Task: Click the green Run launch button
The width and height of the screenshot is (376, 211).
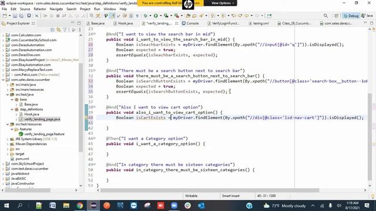Action: tap(156, 16)
